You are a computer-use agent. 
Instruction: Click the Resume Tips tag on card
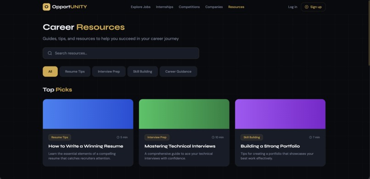60,137
